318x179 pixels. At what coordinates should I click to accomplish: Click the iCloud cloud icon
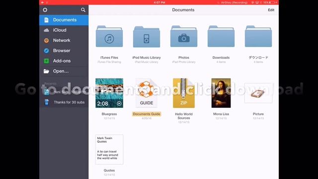coord(46,30)
